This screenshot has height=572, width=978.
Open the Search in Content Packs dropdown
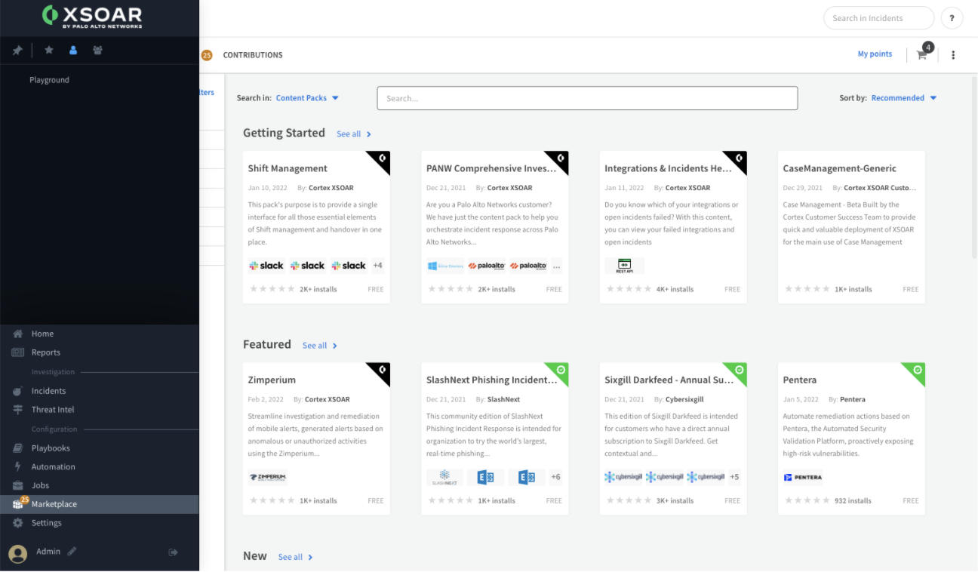(307, 98)
